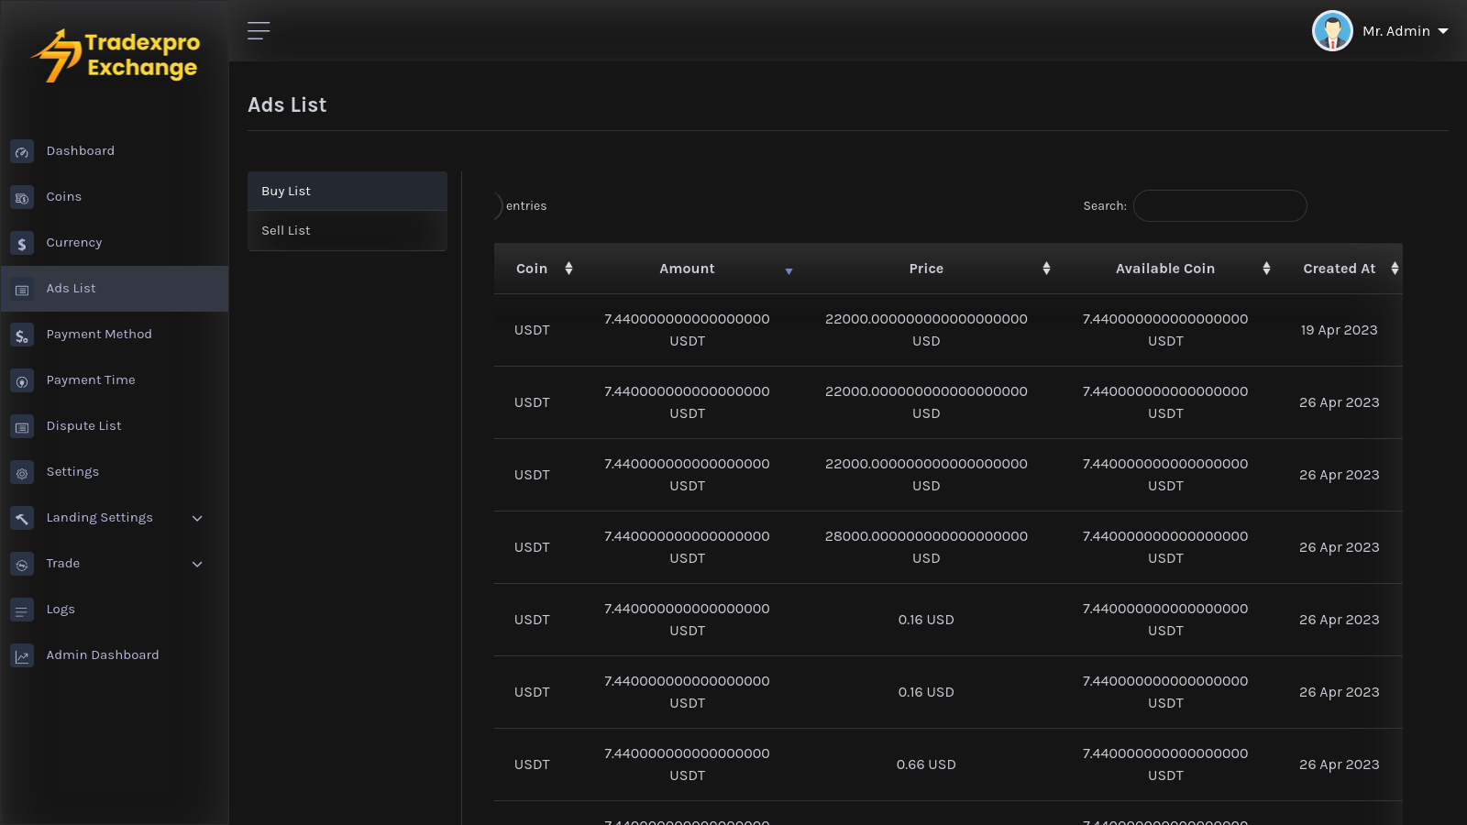Click the Mr. Admin username text

pos(1396,31)
